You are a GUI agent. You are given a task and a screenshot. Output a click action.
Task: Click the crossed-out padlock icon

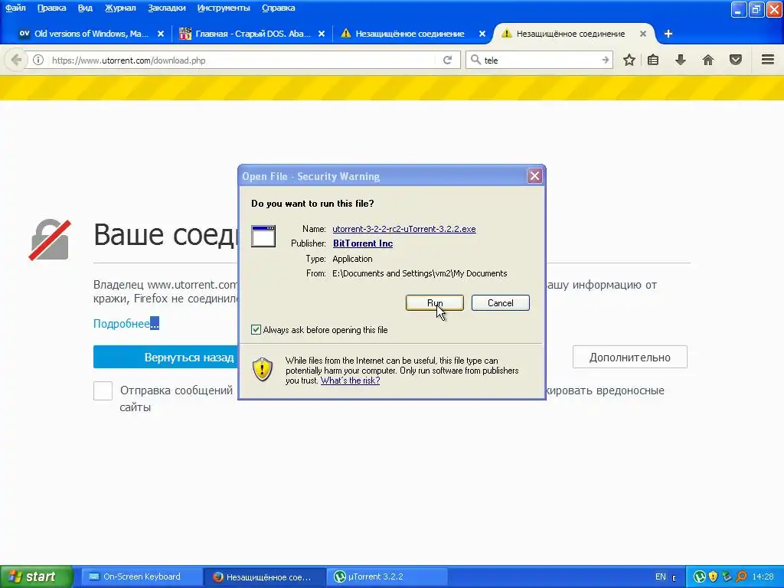tap(50, 240)
